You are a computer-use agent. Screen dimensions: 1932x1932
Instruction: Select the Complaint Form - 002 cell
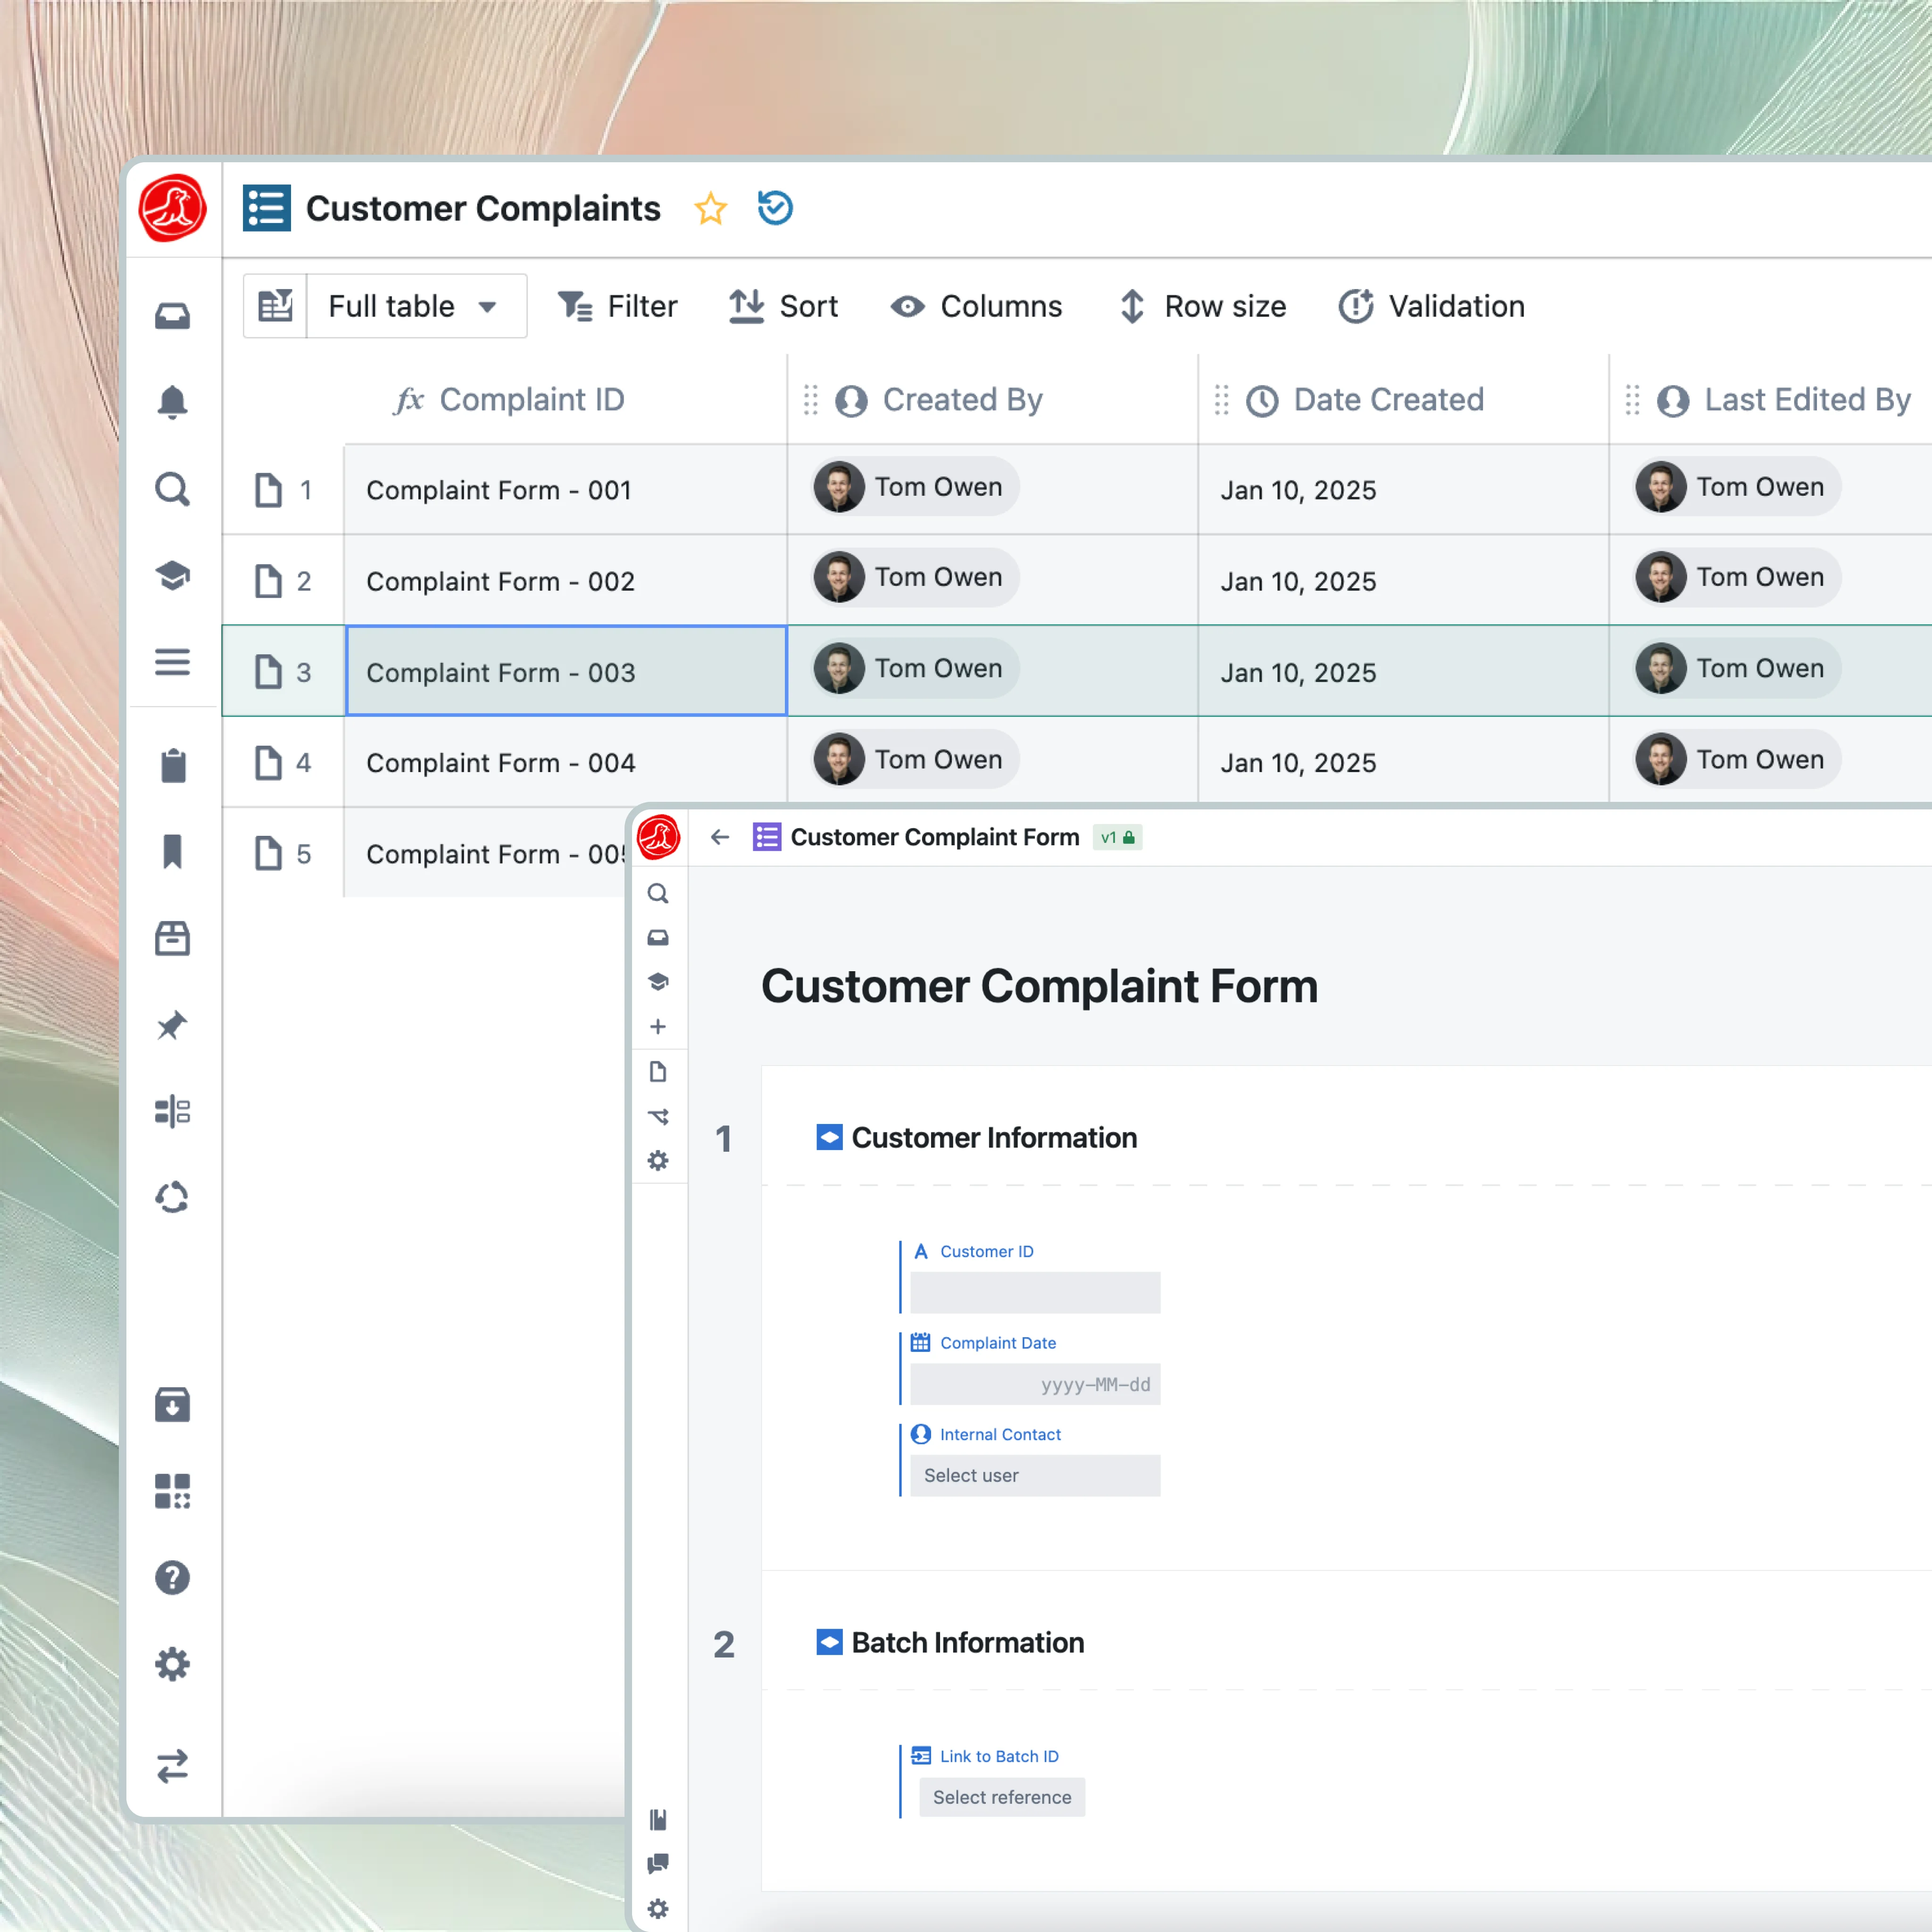566,581
